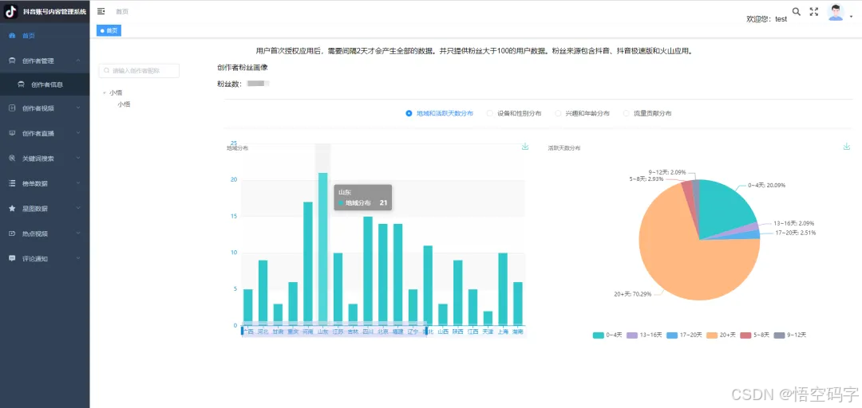Download the 地域分布 bar chart as an image
The width and height of the screenshot is (862, 408).
525,147
